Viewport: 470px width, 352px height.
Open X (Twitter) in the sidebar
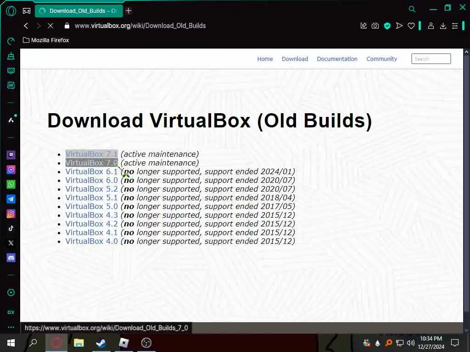(x=11, y=243)
